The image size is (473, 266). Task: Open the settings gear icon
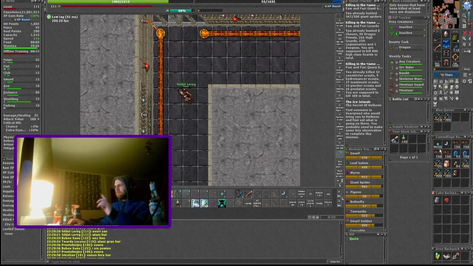point(465,81)
